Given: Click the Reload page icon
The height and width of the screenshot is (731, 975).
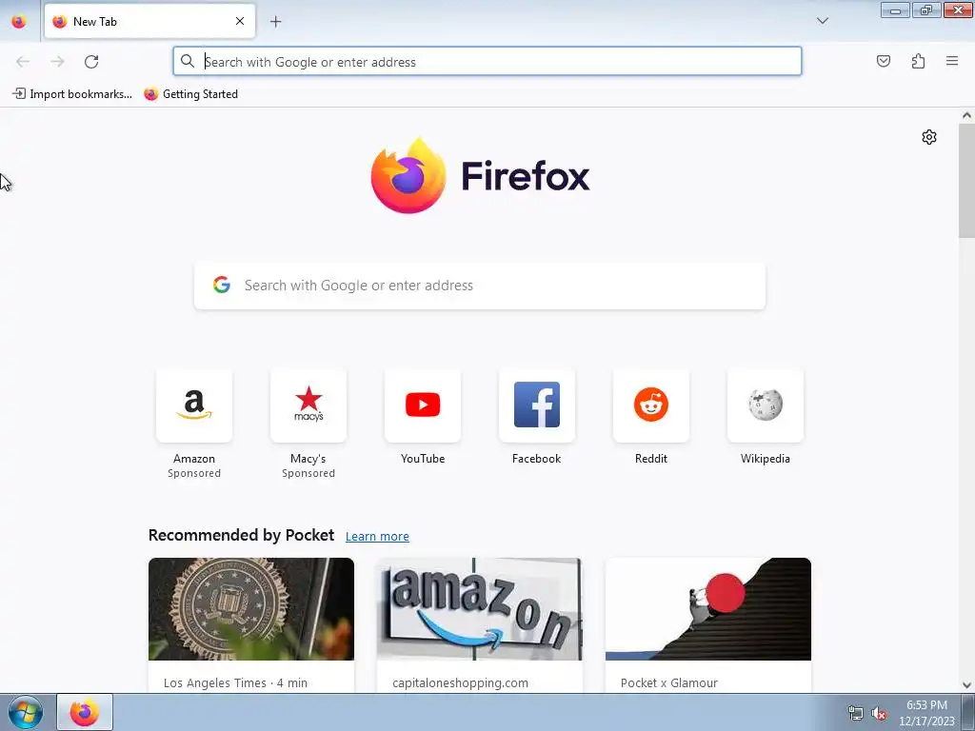Looking at the screenshot, I should (x=91, y=62).
